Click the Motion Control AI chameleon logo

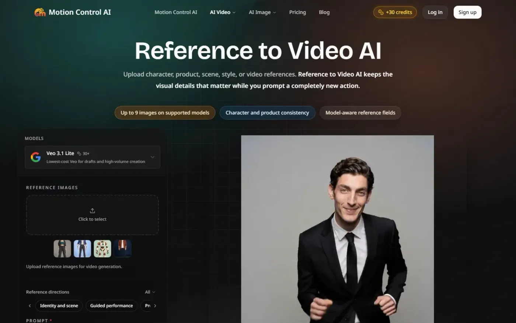click(40, 12)
